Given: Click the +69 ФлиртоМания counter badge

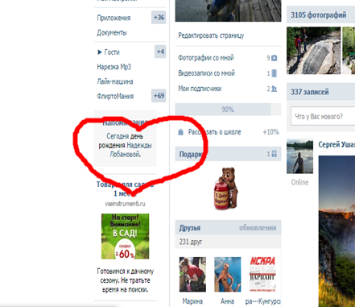Looking at the screenshot, I should (x=159, y=96).
